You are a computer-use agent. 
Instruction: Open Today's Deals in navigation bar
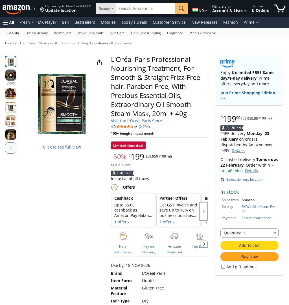pos(134,22)
